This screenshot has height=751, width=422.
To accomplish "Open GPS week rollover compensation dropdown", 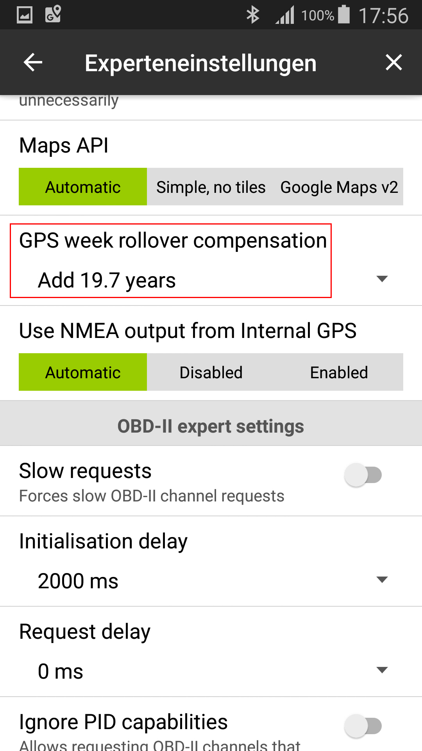I will pyautogui.click(x=381, y=279).
